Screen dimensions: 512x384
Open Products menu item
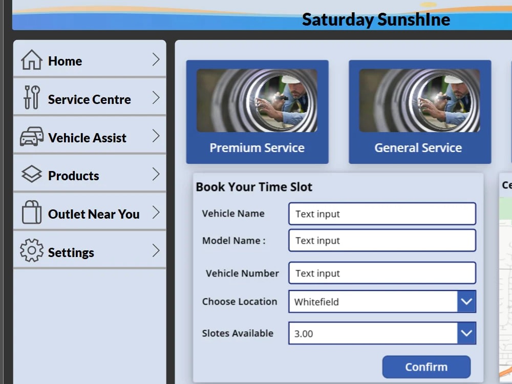coord(90,174)
